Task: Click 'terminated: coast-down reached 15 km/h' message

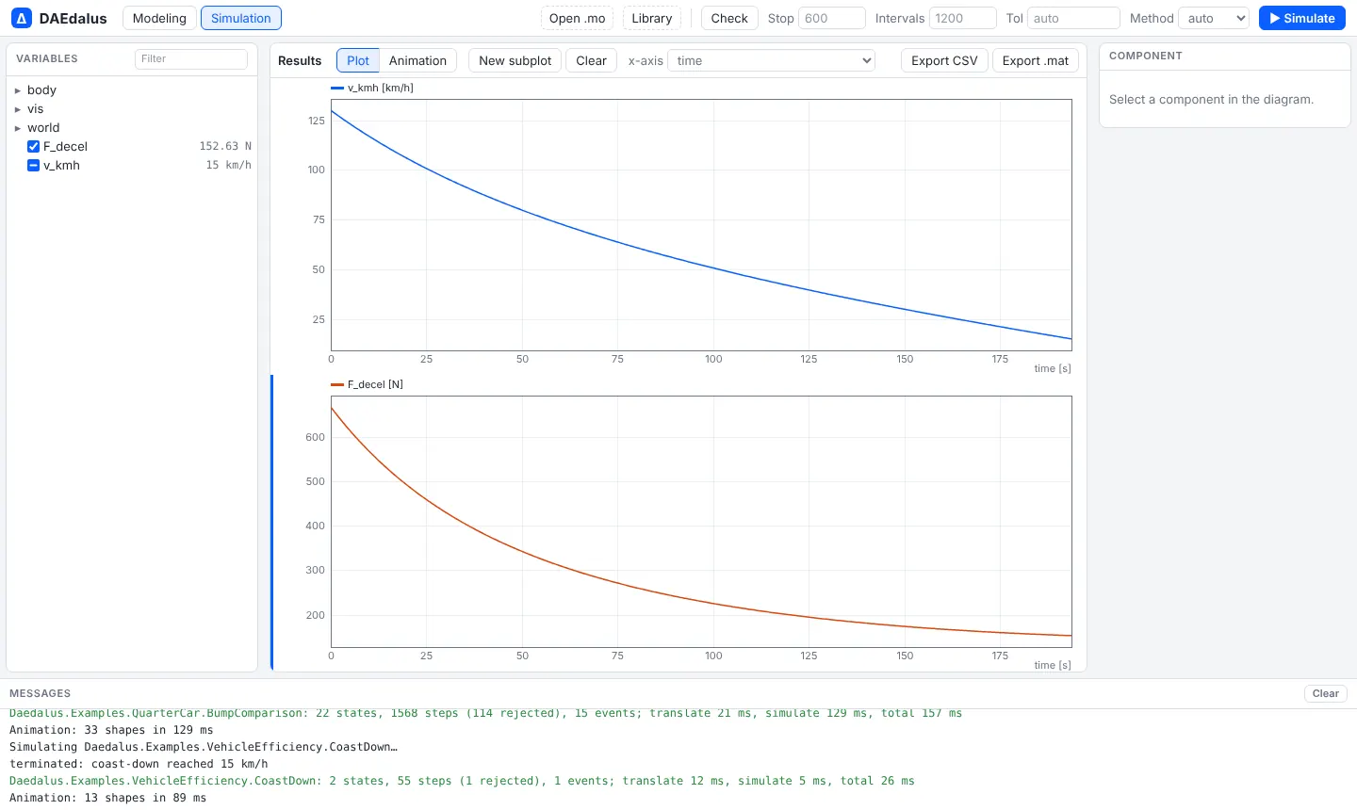Action: tap(139, 764)
